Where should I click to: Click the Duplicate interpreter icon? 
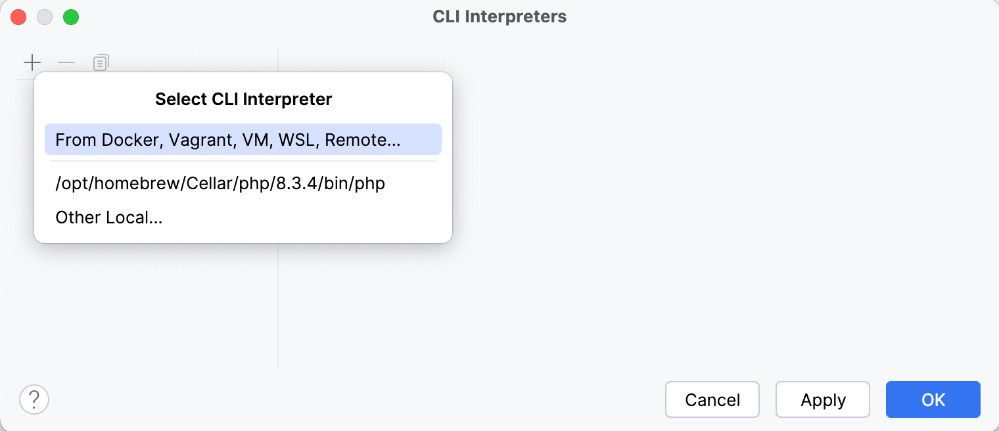[100, 62]
